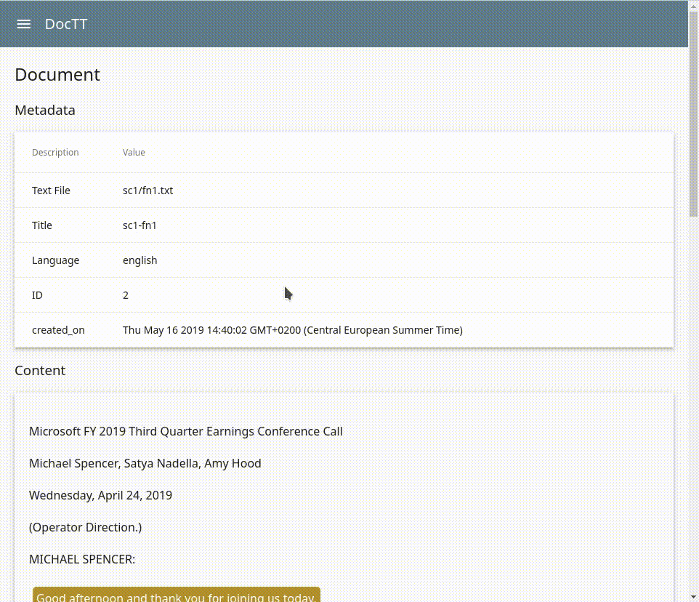Click the DocTT app title
The image size is (699, 602).
point(66,24)
